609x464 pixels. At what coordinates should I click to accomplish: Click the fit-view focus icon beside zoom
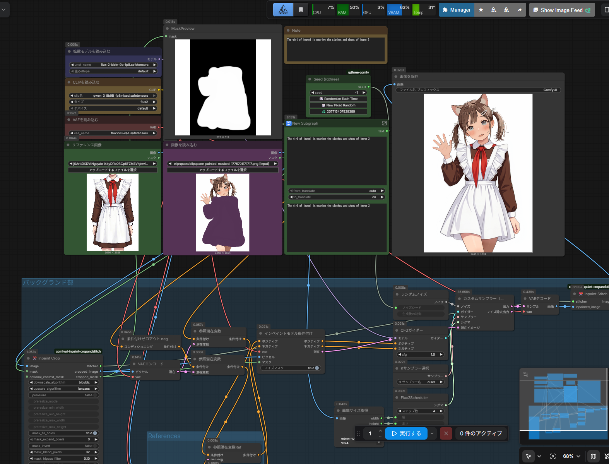pos(553,456)
